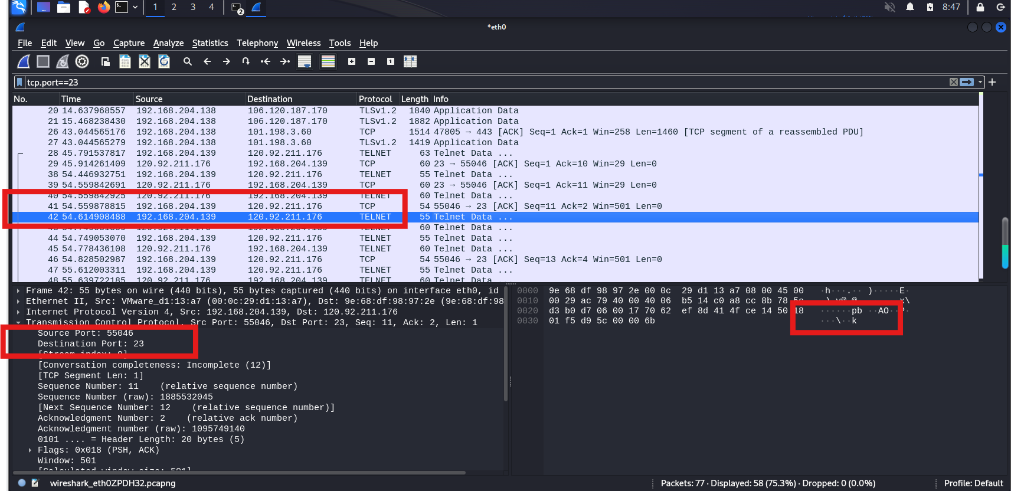
Task: Clear the display filter text
Action: tap(953, 82)
